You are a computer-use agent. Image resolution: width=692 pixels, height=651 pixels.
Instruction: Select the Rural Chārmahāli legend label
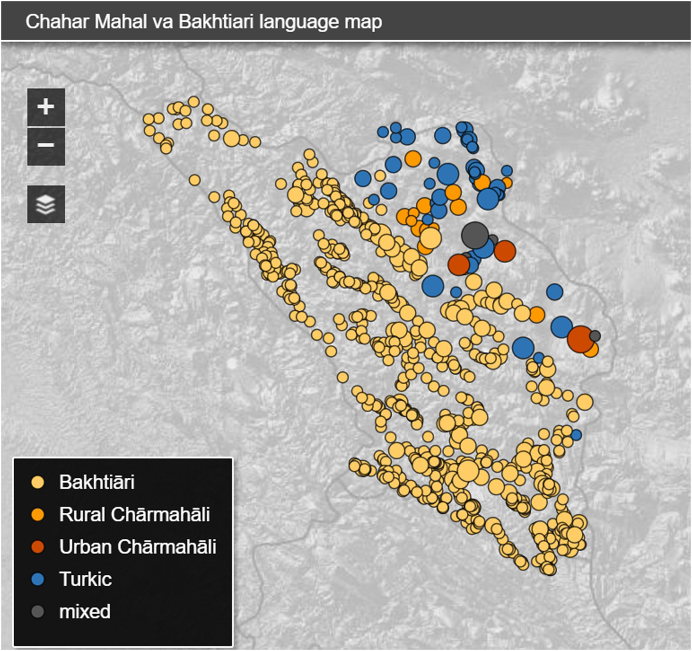click(134, 515)
